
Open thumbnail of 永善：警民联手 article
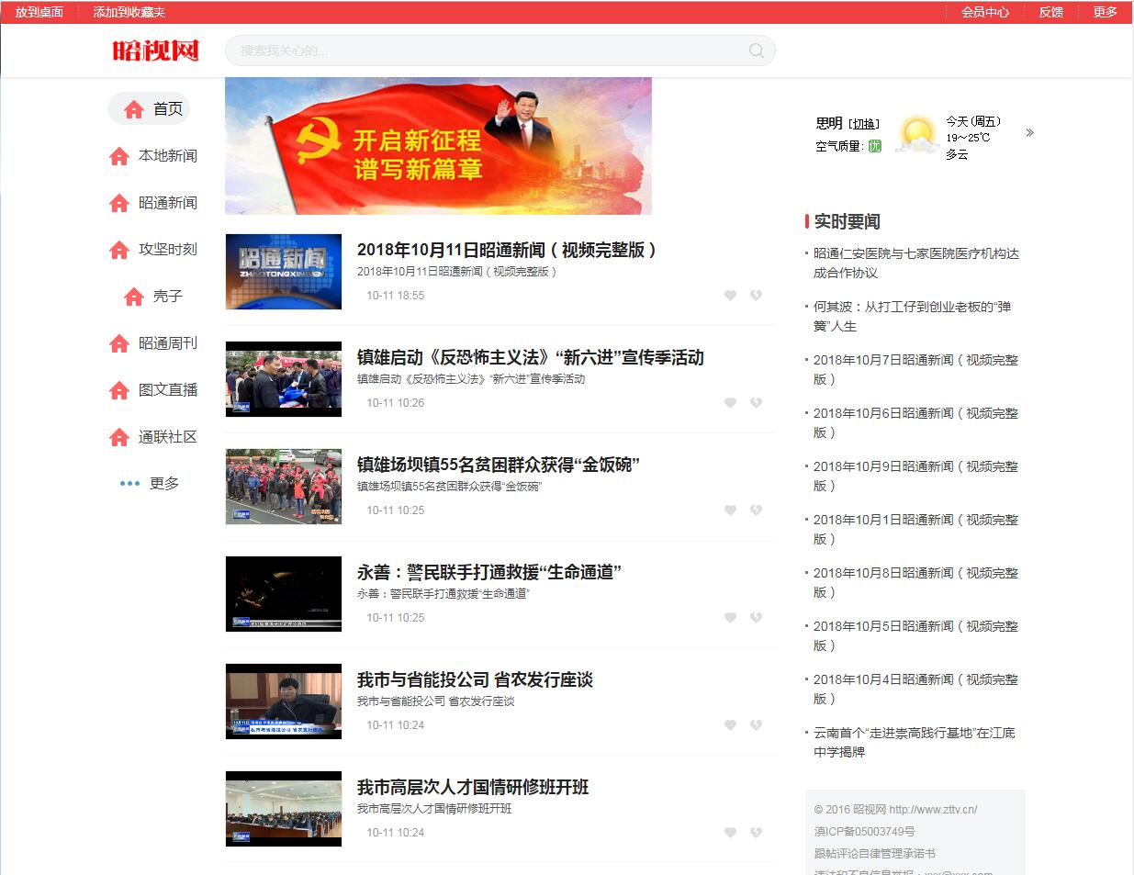click(x=284, y=594)
